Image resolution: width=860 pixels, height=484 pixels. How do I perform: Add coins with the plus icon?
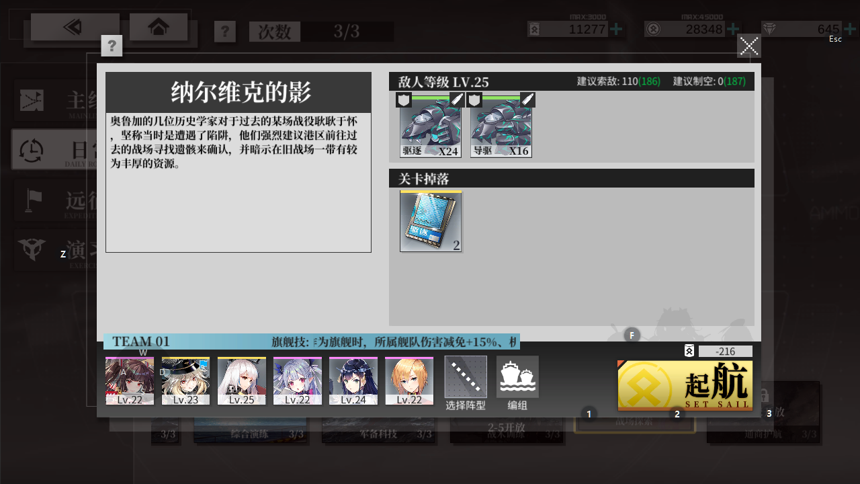click(x=732, y=29)
